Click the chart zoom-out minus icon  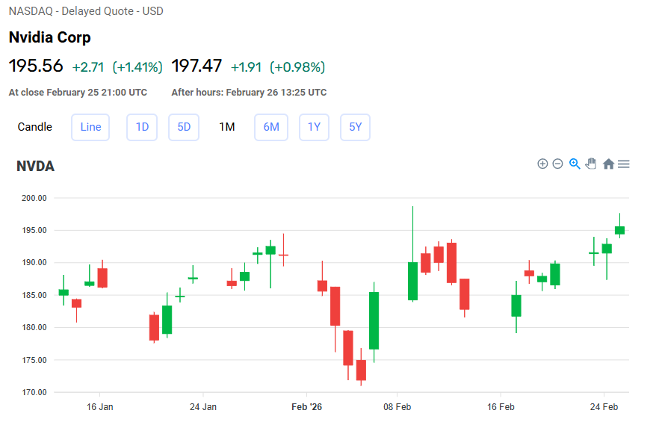click(x=557, y=164)
